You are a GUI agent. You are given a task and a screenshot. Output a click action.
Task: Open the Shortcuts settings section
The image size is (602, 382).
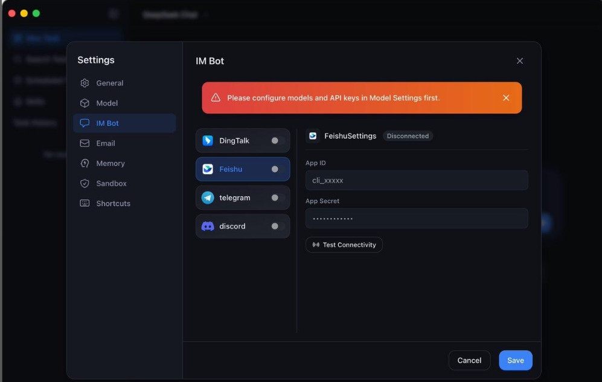click(x=124, y=204)
